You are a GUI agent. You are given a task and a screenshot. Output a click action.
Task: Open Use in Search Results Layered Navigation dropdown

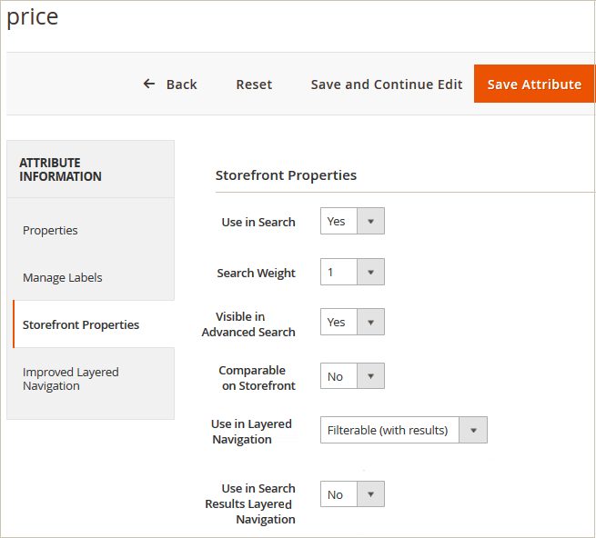click(352, 495)
